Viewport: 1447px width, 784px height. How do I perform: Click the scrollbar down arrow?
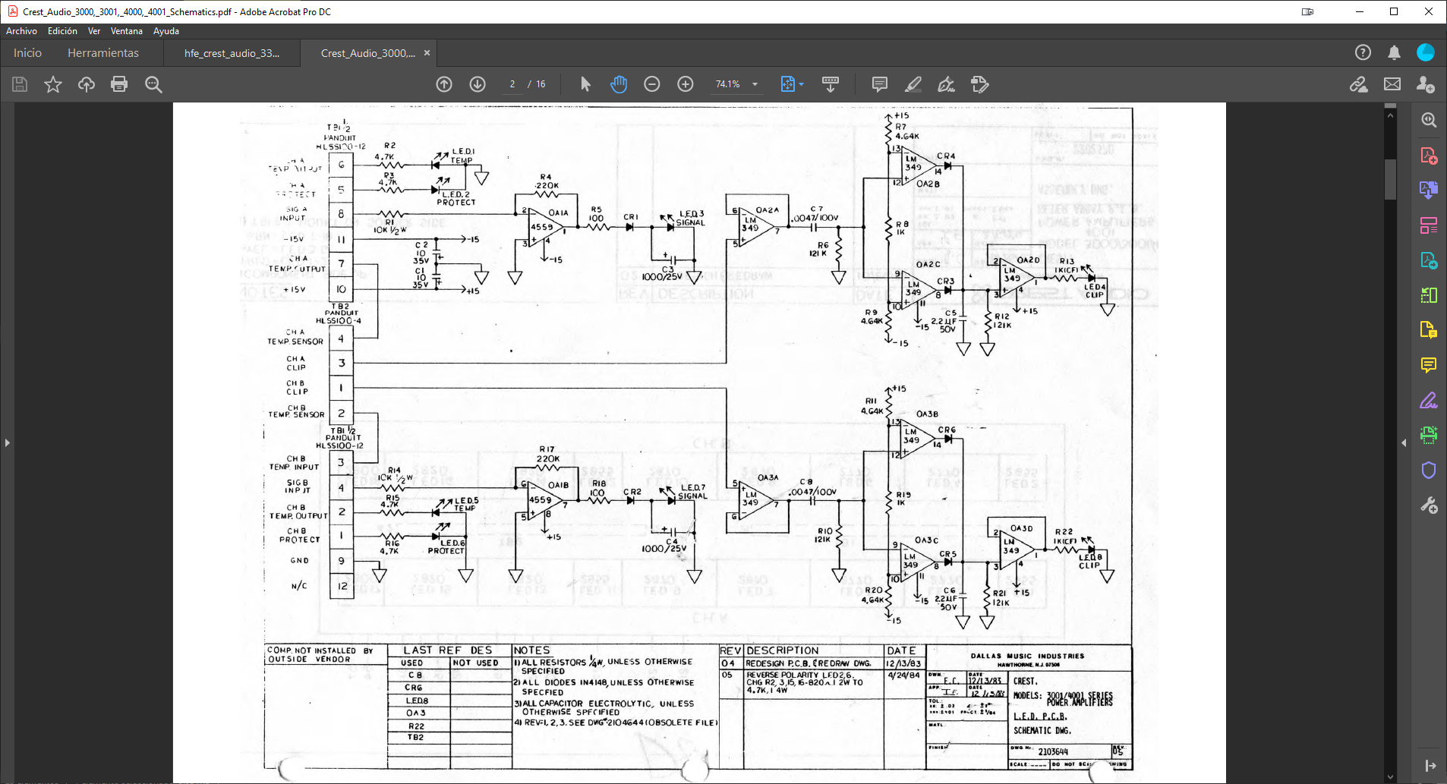[x=1390, y=777]
